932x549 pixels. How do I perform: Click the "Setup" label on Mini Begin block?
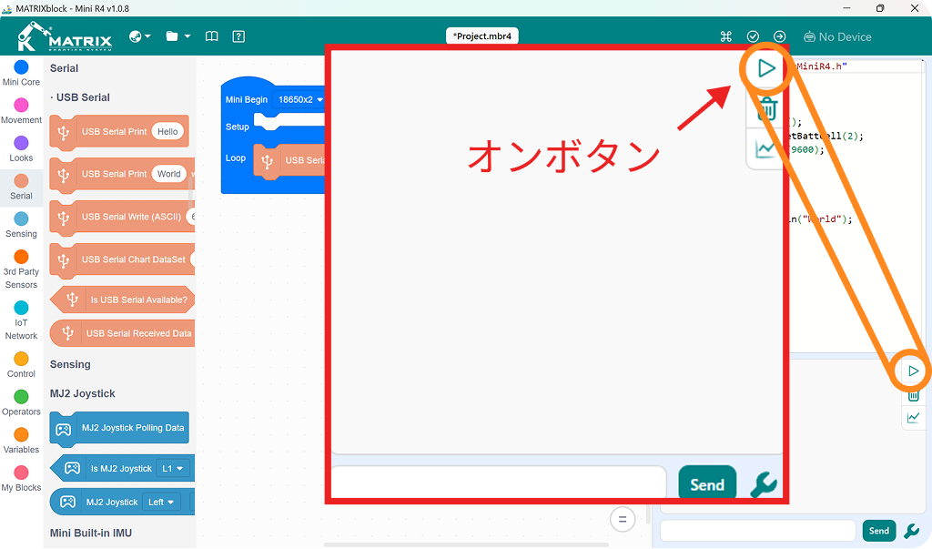(x=238, y=127)
